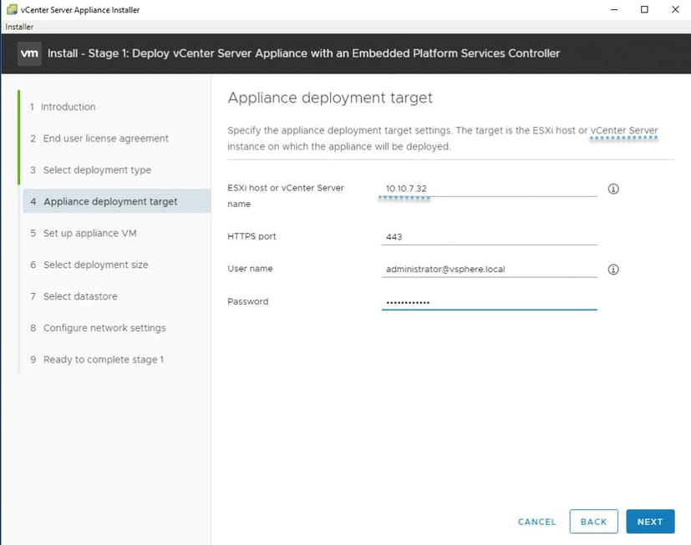Click the info icon beside the User name field

(613, 269)
